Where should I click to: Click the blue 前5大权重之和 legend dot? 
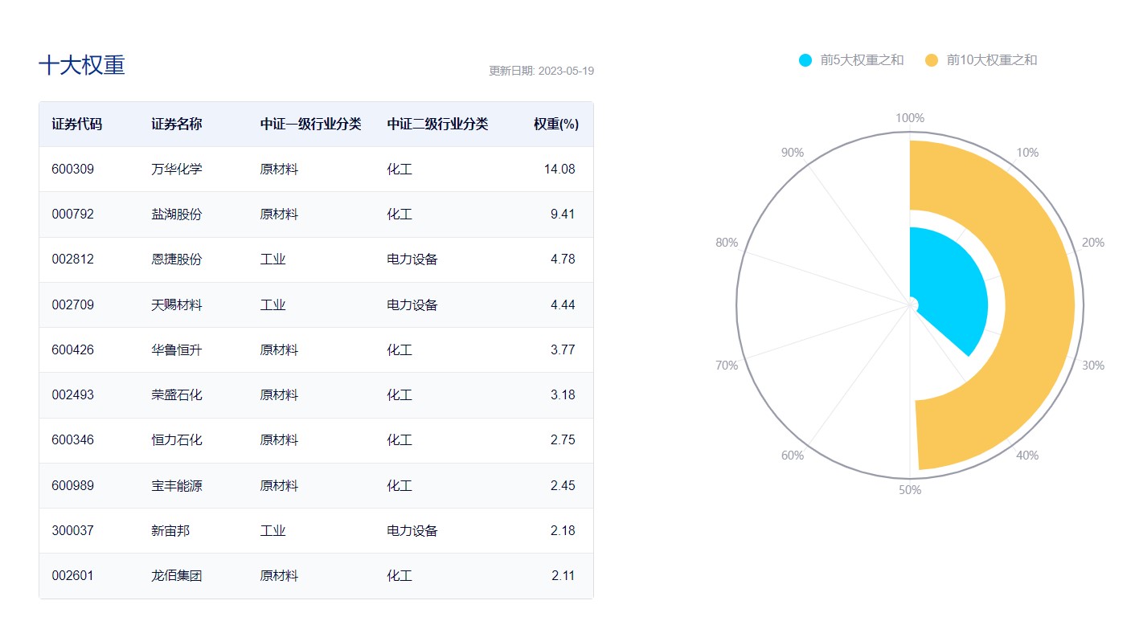(805, 60)
